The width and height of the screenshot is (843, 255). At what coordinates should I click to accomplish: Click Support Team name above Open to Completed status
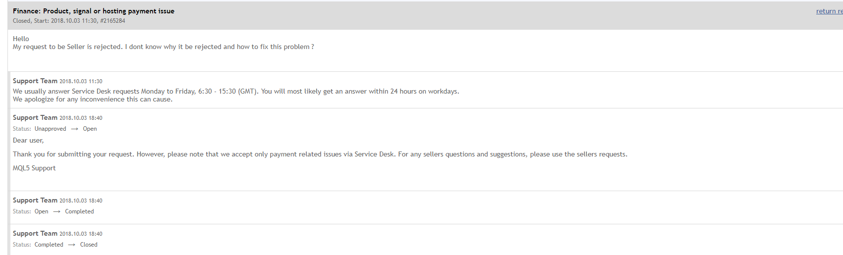click(35, 201)
